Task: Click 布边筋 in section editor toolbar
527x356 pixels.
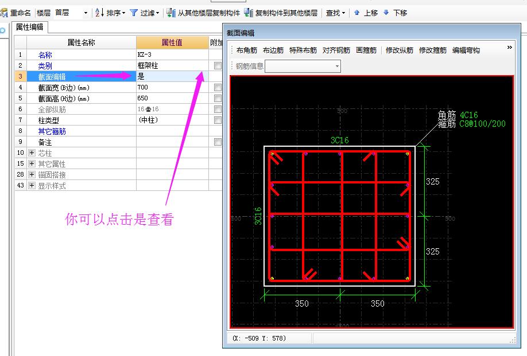Action: [x=273, y=50]
